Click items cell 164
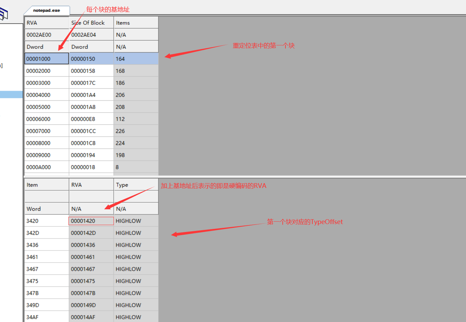 [x=136, y=59]
